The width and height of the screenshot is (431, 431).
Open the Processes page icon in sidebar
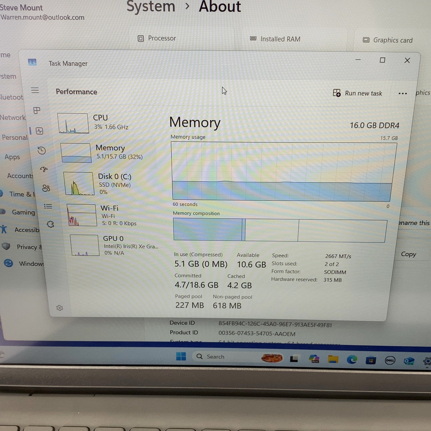37,111
